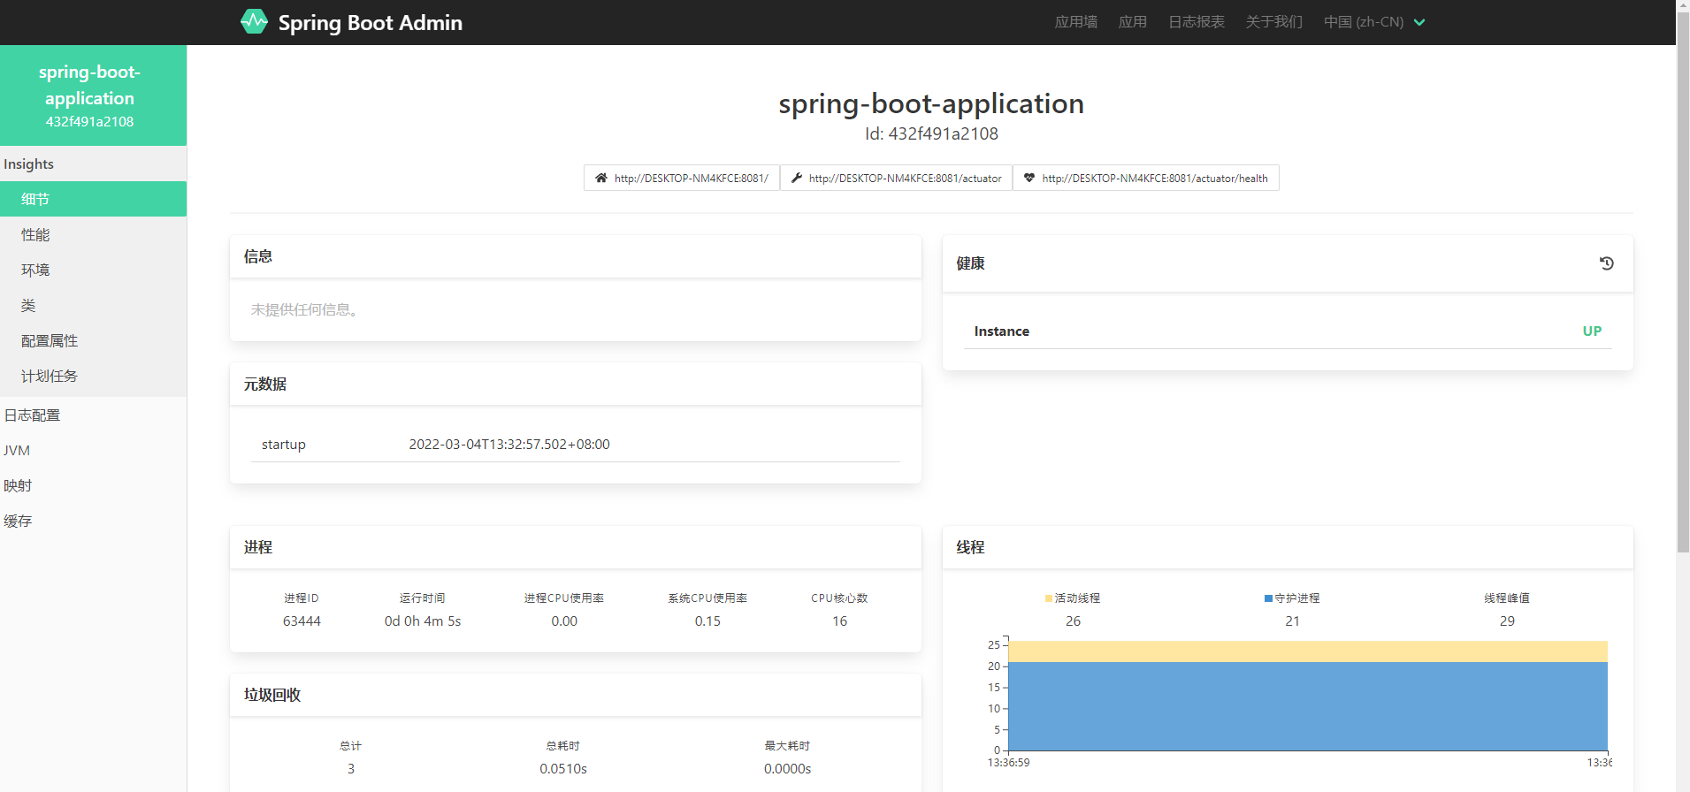Click the Spring Boot Admin title text
Screen dimensions: 1690x792
[370, 22]
